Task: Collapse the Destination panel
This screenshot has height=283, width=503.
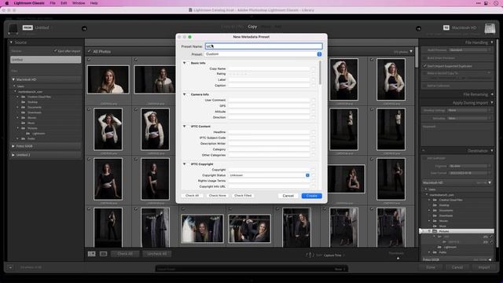Action: (x=492, y=151)
